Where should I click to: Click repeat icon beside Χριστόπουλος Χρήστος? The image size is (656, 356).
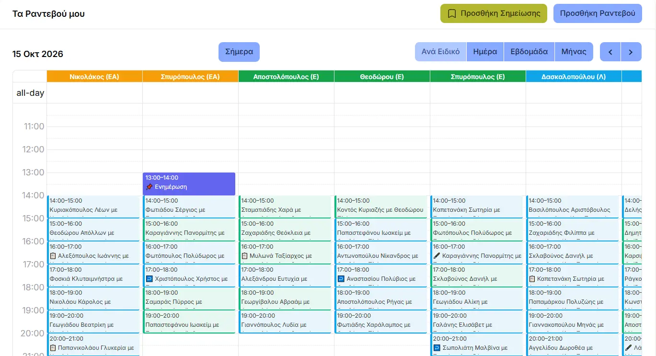click(149, 279)
